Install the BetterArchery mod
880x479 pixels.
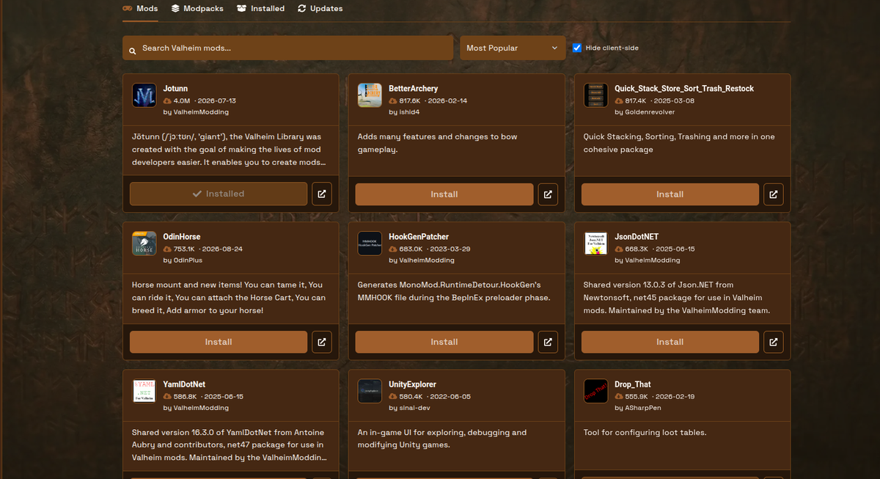(444, 194)
